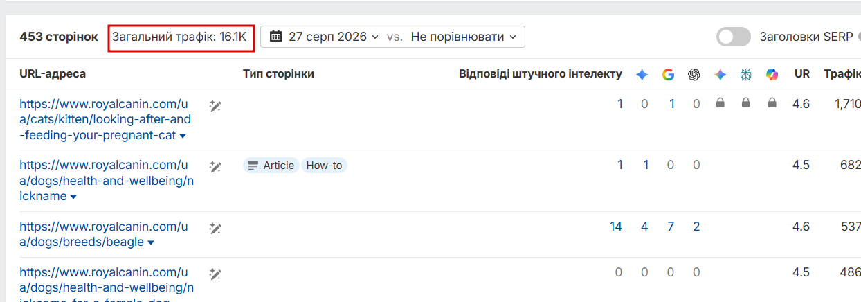The height and width of the screenshot is (302, 861).
Task: Expand the caret next to beagle URL
Action: point(151,243)
